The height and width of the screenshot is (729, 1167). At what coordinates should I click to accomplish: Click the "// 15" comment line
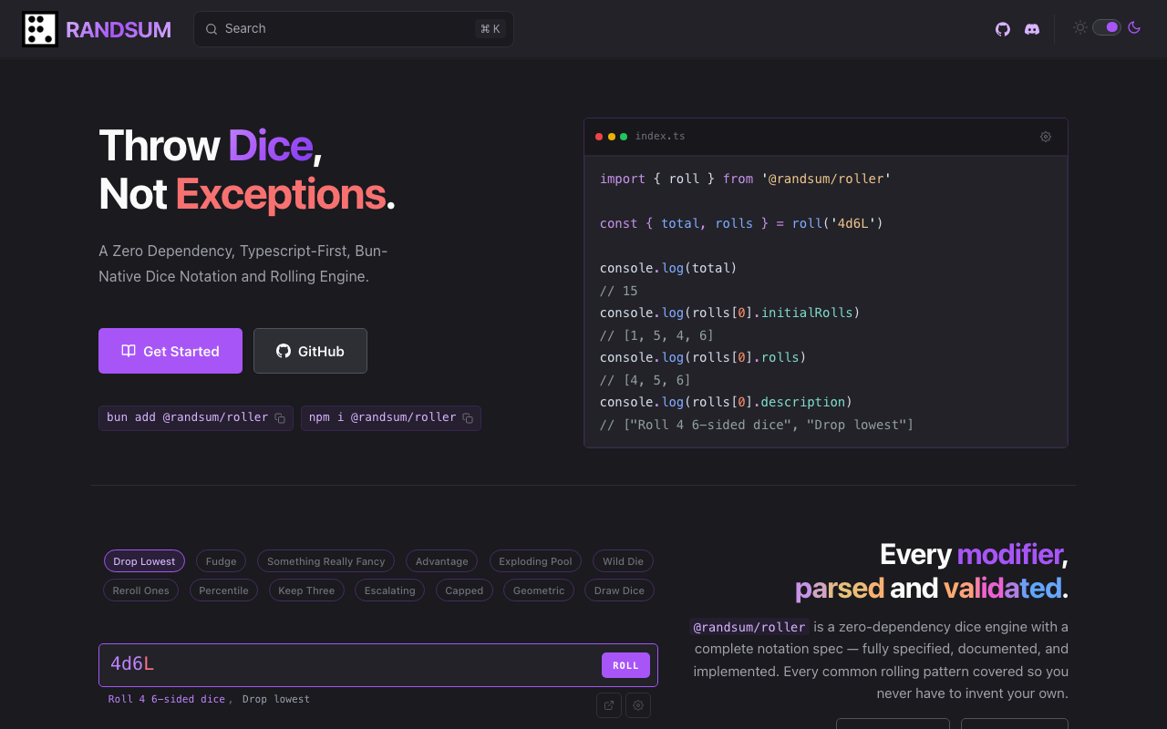pyautogui.click(x=619, y=291)
